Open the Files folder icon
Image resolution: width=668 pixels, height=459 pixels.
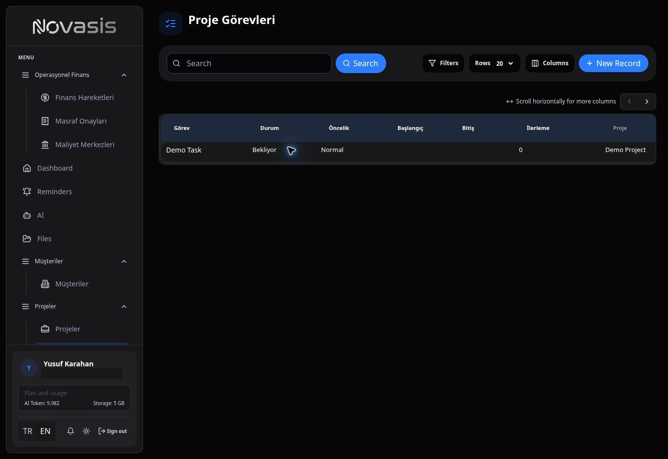point(27,239)
